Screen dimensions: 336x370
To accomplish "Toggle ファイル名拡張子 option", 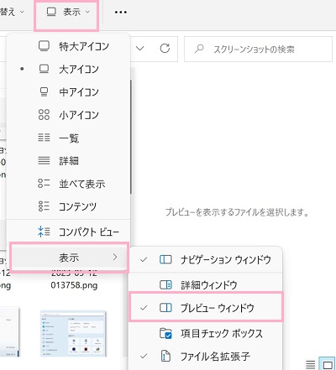I will (x=206, y=357).
